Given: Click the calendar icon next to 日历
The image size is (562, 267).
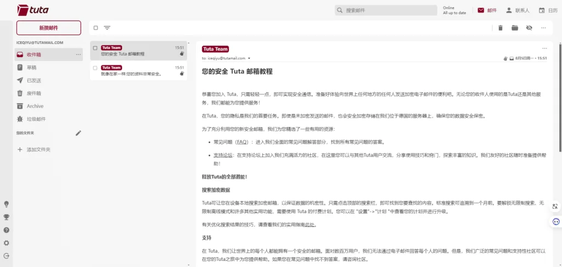Looking at the screenshot, I should [542, 10].
